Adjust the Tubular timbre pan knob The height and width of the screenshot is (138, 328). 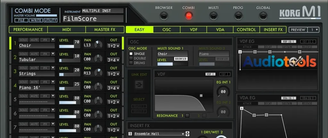[x=98, y=59]
